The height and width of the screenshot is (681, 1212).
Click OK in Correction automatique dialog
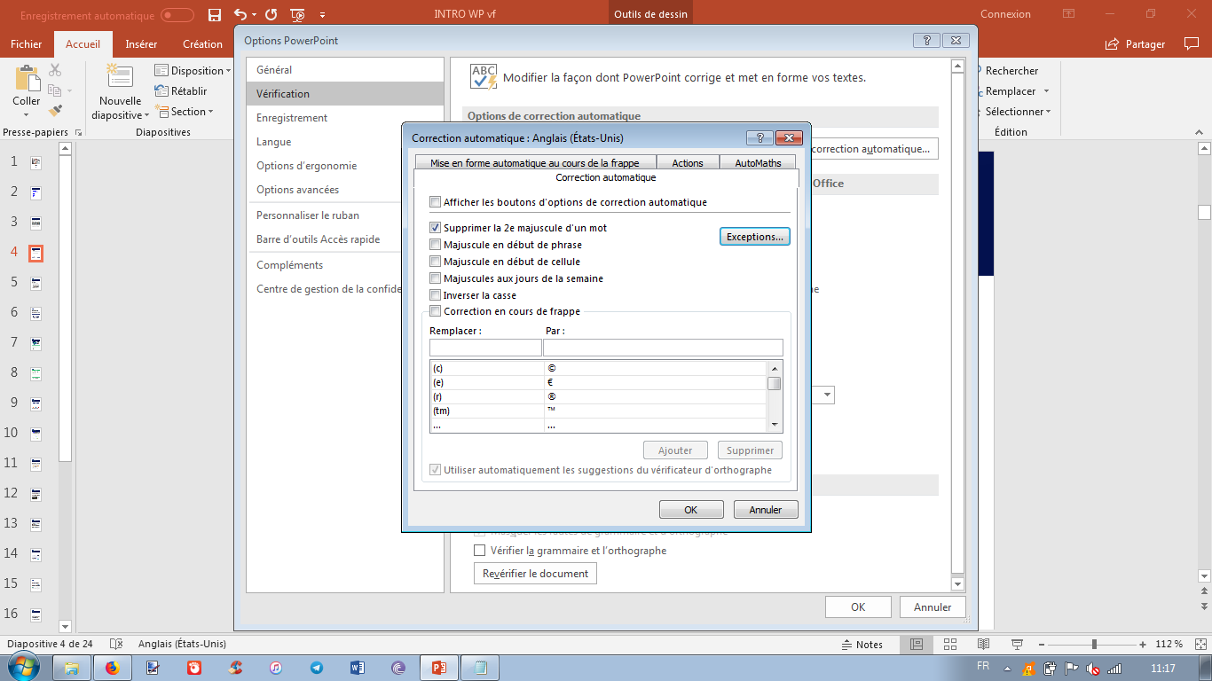tap(691, 510)
